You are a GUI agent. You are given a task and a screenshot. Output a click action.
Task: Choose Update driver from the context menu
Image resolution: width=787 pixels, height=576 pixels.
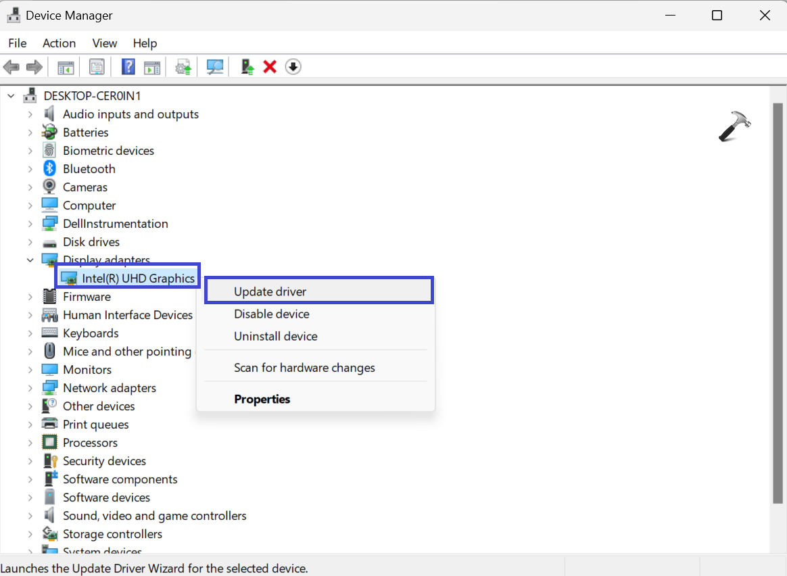click(x=270, y=292)
